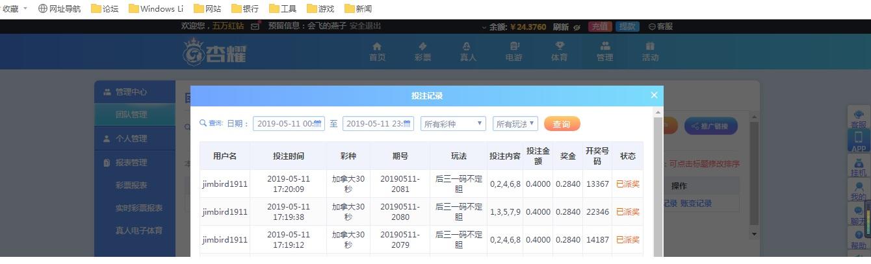Open the sidebar APP phone icon
Screen dimensions: 871x264
pyautogui.click(x=859, y=141)
